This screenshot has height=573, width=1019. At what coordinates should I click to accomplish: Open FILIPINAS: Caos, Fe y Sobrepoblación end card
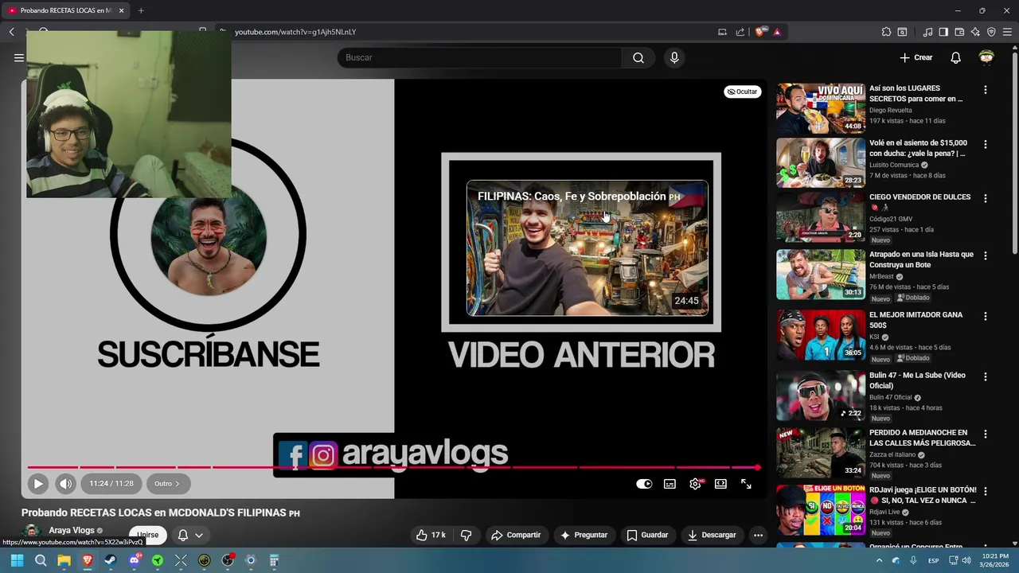coord(587,248)
